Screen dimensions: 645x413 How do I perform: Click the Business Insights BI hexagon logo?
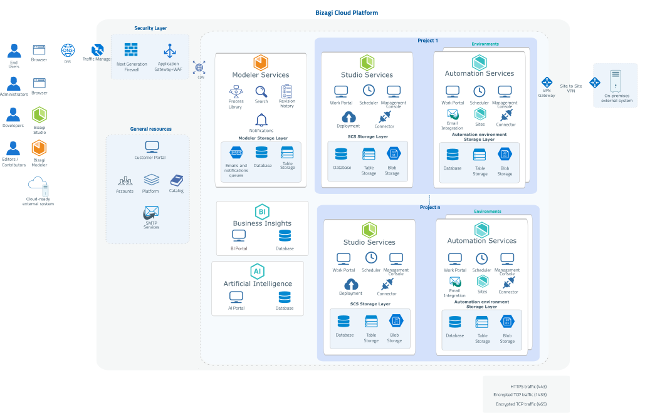pyautogui.click(x=262, y=212)
